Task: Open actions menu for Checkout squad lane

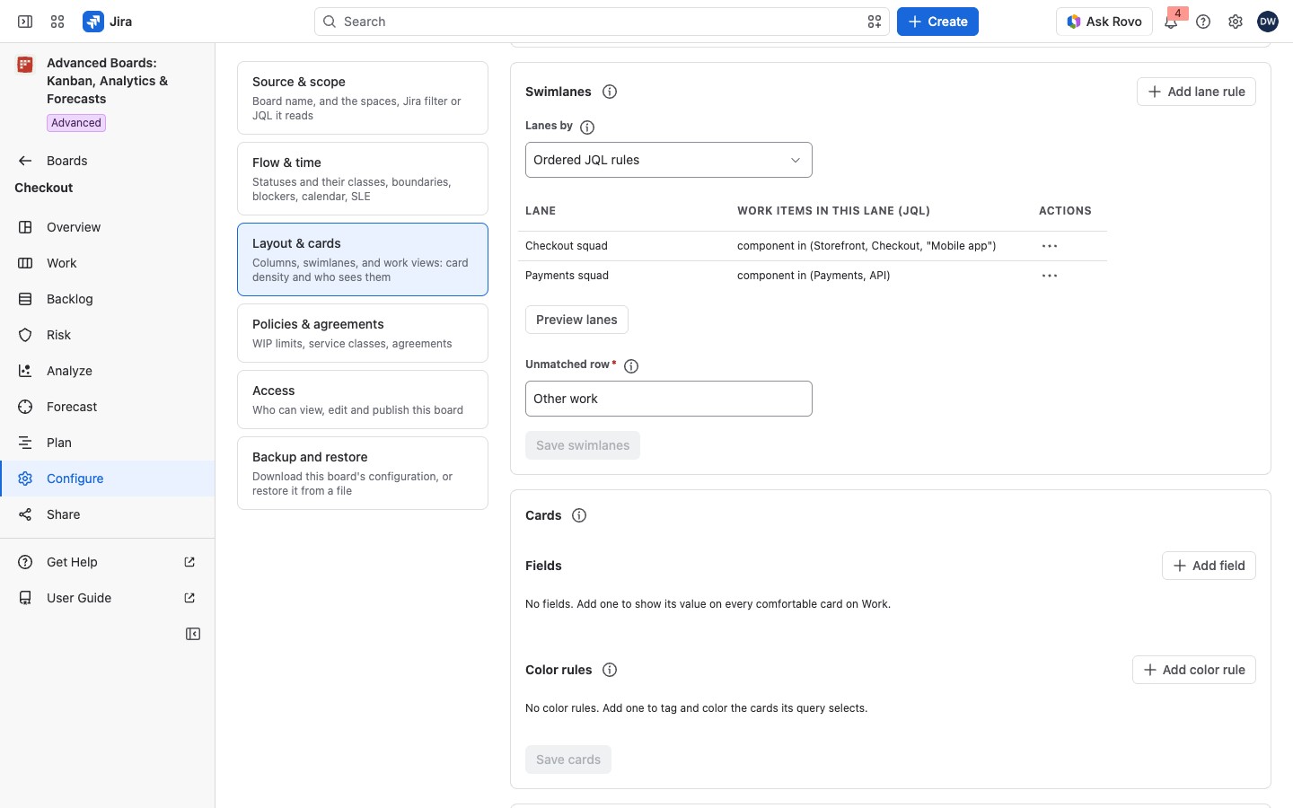Action: (x=1050, y=246)
